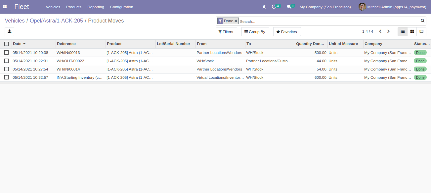
Task: Switch to pivot table view
Action: 421,31
